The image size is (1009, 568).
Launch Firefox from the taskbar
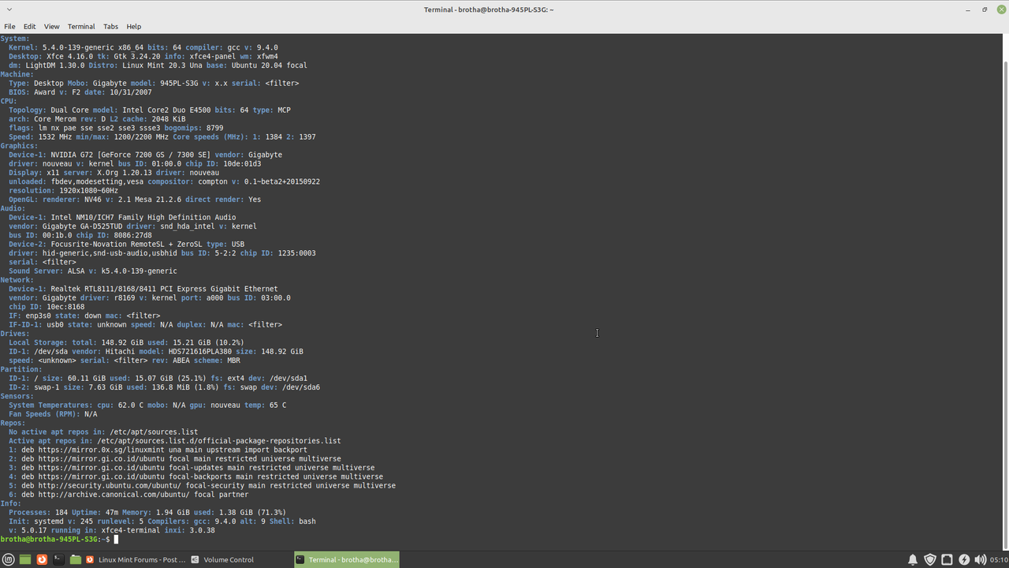[42, 559]
